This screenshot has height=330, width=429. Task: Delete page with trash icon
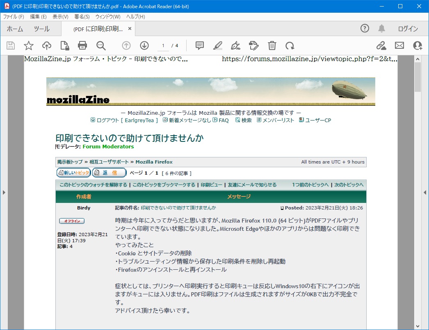pos(272,46)
